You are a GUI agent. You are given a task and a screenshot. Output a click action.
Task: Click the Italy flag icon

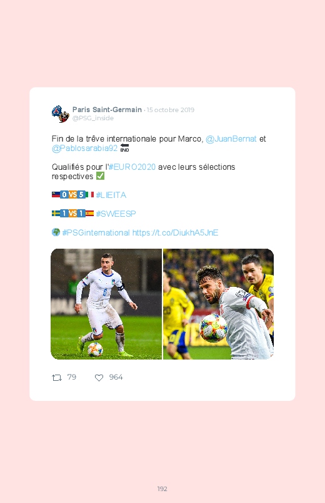click(89, 194)
